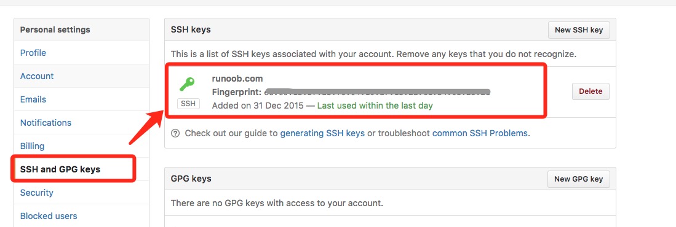Click the Last used within last day text

coord(375,106)
